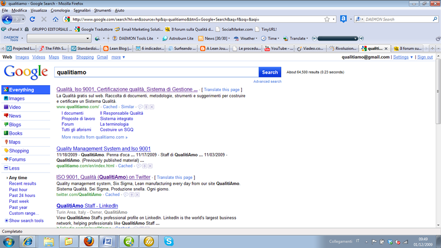This screenshot has height=248, width=441.
Task: Click the Windows Start orb
Action: click(8, 242)
